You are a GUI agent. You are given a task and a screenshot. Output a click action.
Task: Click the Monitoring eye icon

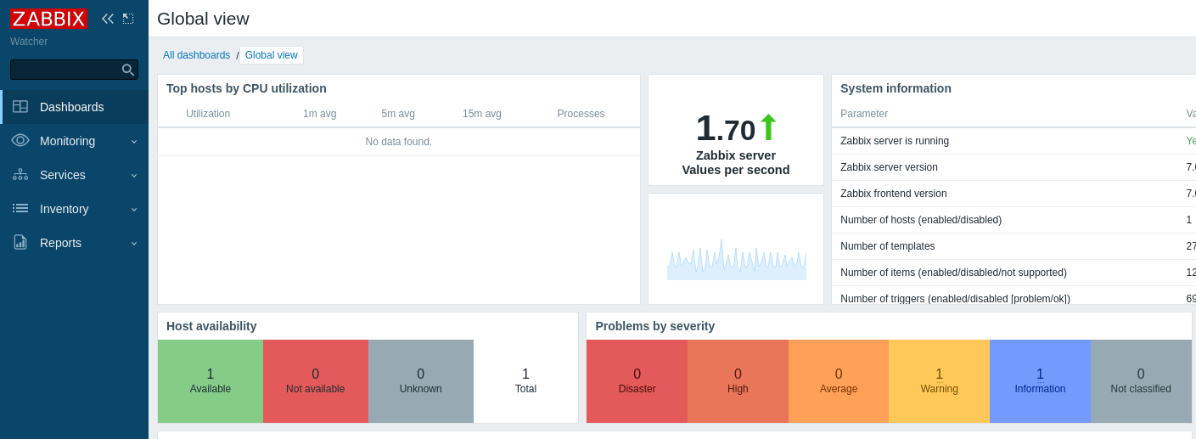(x=20, y=140)
